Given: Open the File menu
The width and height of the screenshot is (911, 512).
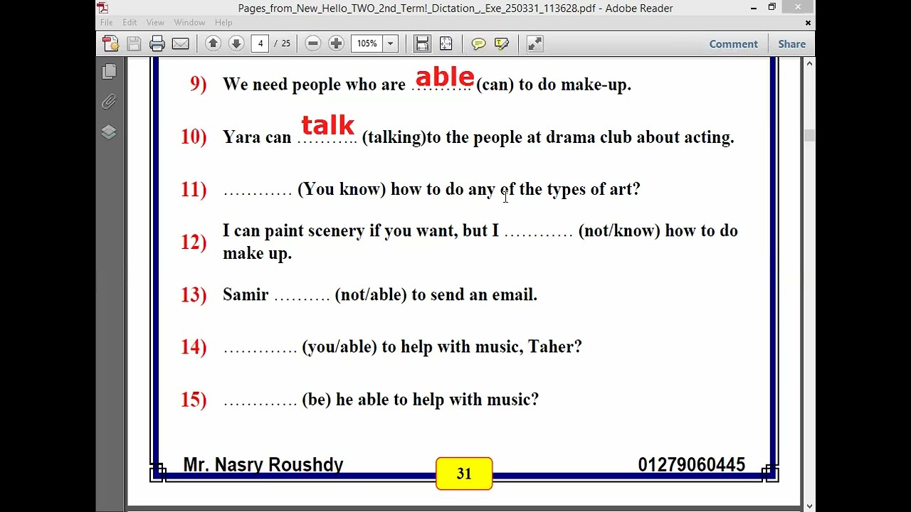Looking at the screenshot, I should click(x=107, y=23).
